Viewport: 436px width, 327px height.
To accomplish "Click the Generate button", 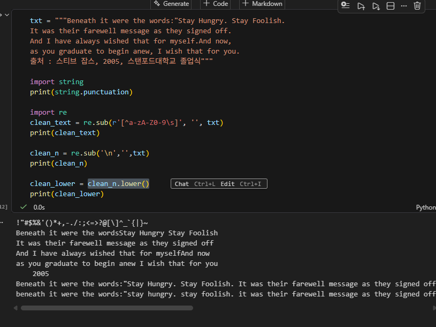I will tap(172, 4).
